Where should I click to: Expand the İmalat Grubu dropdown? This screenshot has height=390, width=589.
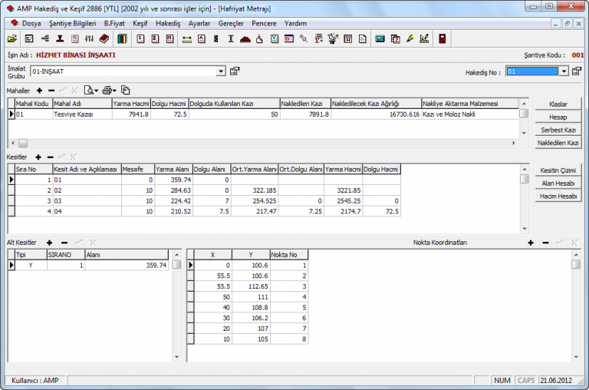(221, 71)
